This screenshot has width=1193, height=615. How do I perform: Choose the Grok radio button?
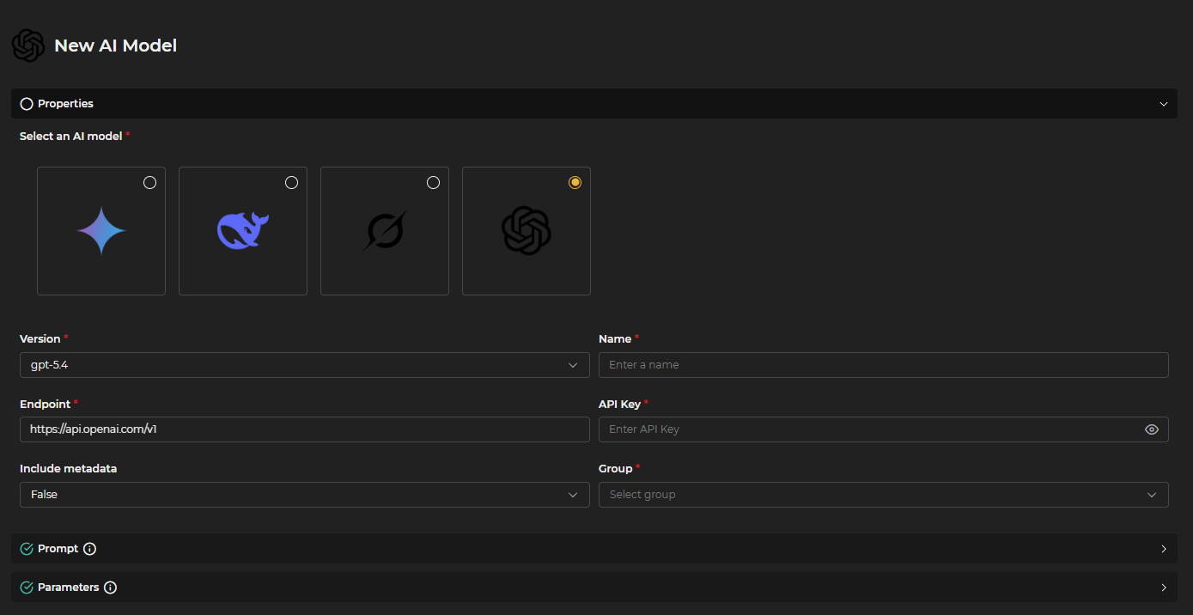(x=434, y=182)
